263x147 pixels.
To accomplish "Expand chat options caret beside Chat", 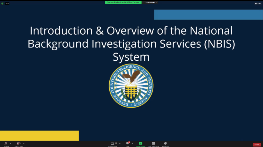I will (x=132, y=143).
